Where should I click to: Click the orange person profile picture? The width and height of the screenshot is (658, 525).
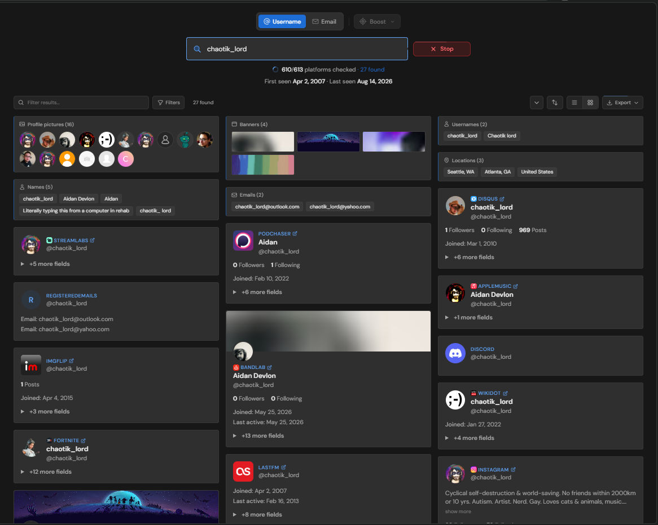pos(67,159)
